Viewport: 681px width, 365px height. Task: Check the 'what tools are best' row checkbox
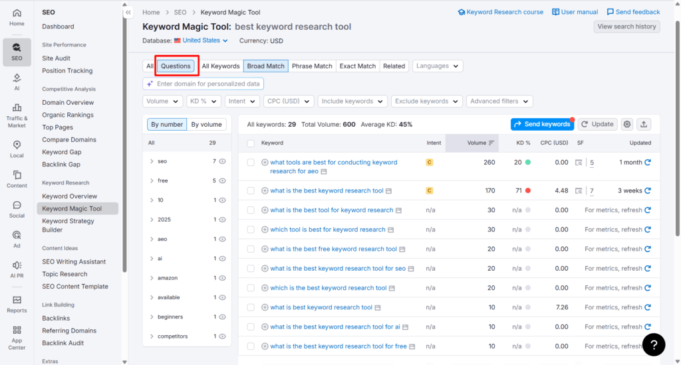251,162
